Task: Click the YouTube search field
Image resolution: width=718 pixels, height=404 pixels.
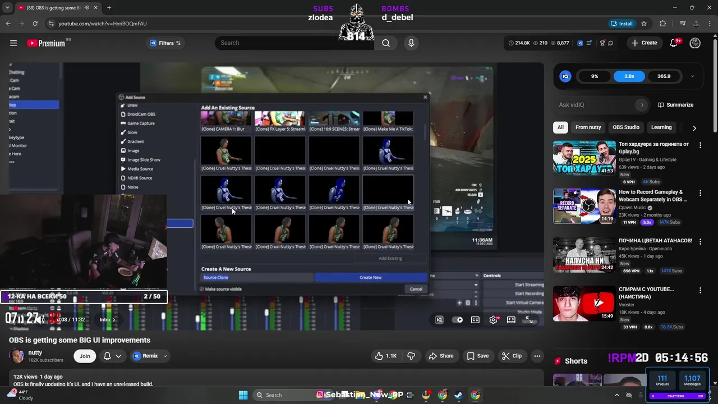Action: [294, 43]
